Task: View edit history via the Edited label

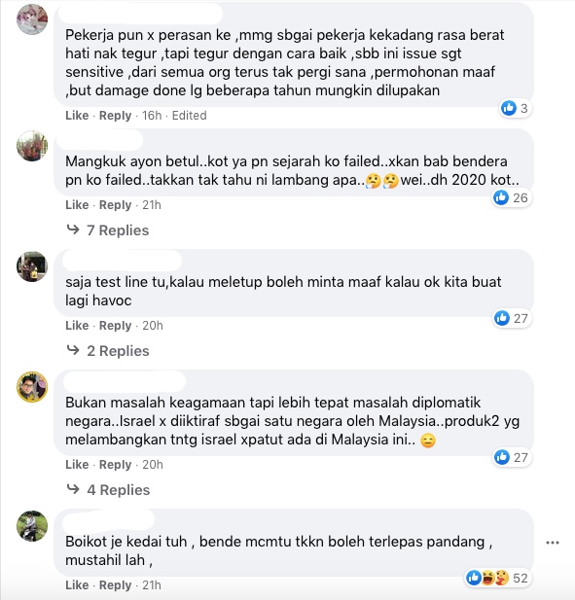Action: point(189,115)
